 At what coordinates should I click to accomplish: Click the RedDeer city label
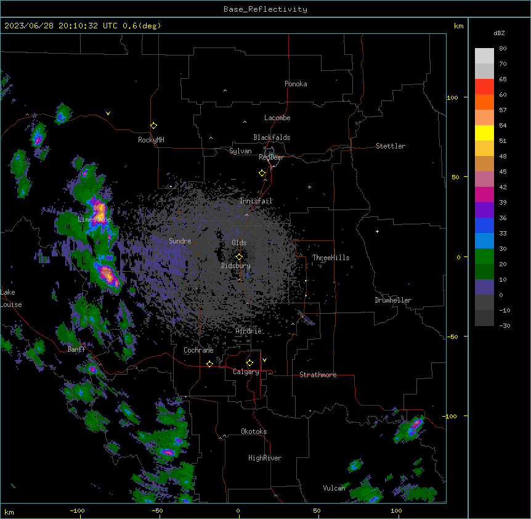click(x=271, y=157)
